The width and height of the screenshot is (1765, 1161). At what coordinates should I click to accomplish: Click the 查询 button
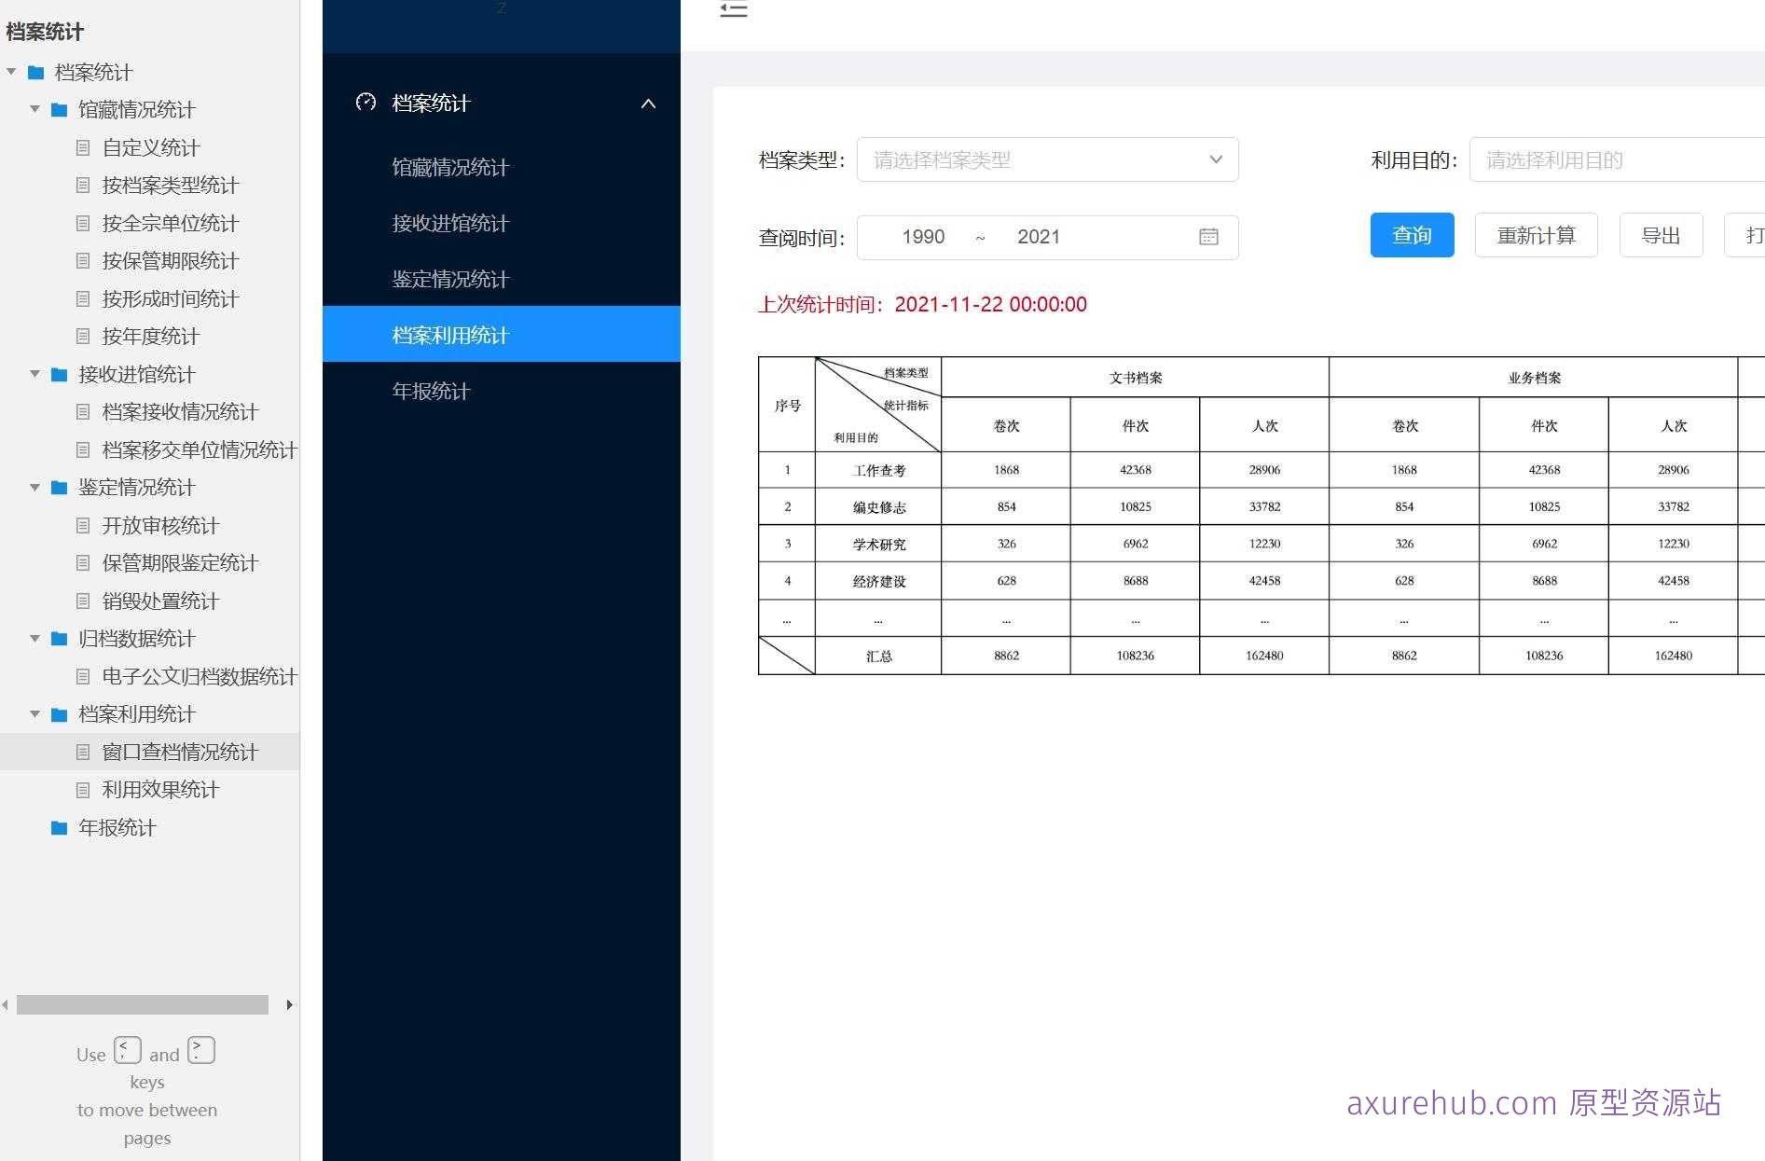1412,235
